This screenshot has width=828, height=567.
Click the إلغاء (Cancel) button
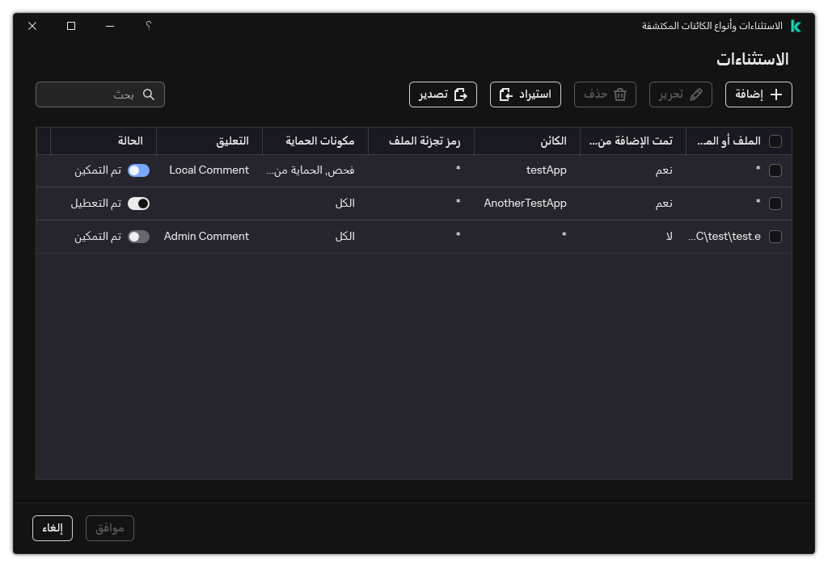[x=52, y=527]
